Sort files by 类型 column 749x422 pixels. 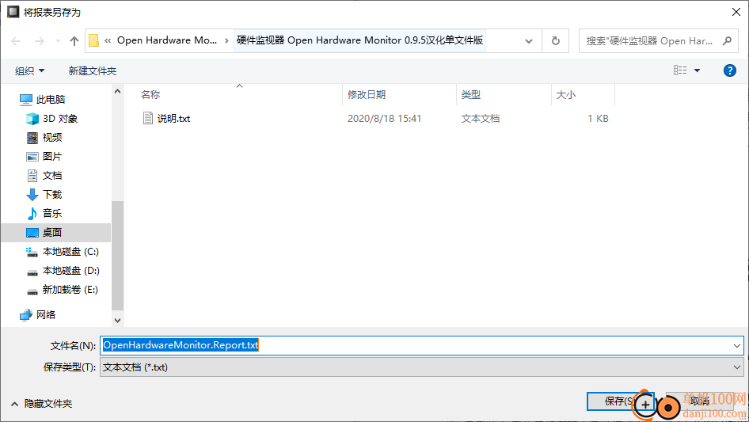click(470, 95)
